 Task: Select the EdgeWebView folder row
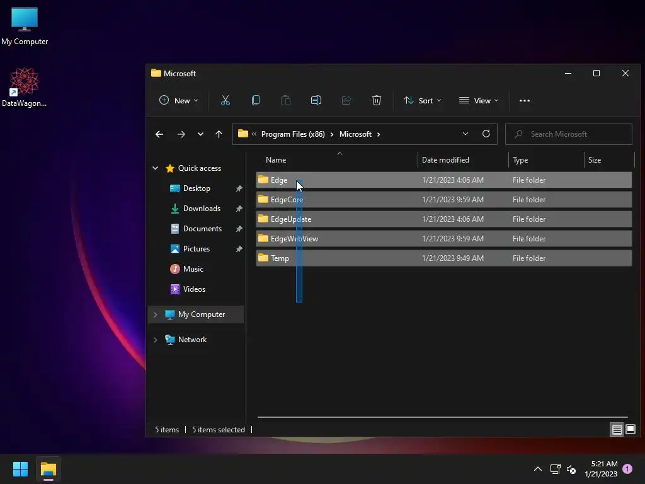pyautogui.click(x=444, y=239)
